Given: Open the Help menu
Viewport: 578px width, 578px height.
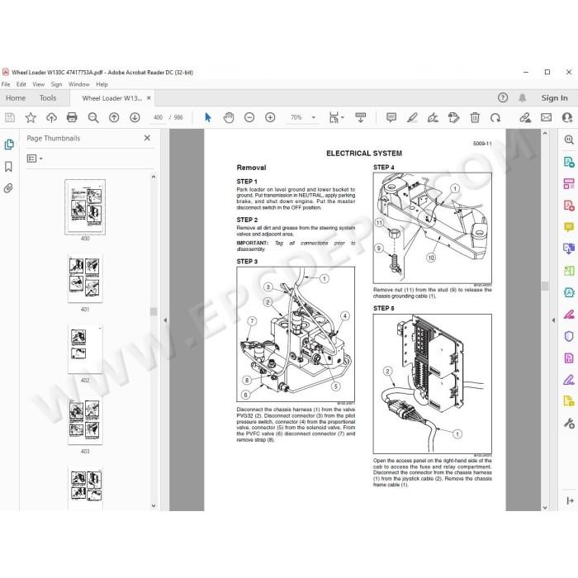Looking at the screenshot, I should pyautogui.click(x=102, y=84).
